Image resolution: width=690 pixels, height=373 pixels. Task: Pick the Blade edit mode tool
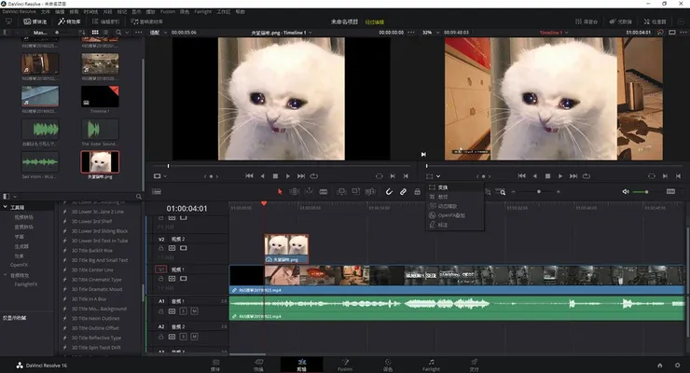(324, 192)
